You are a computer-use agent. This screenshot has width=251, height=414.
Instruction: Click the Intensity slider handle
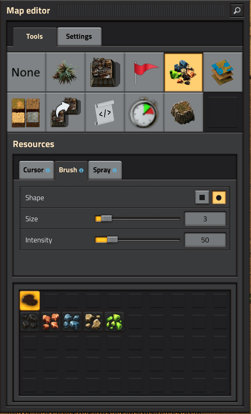(113, 240)
